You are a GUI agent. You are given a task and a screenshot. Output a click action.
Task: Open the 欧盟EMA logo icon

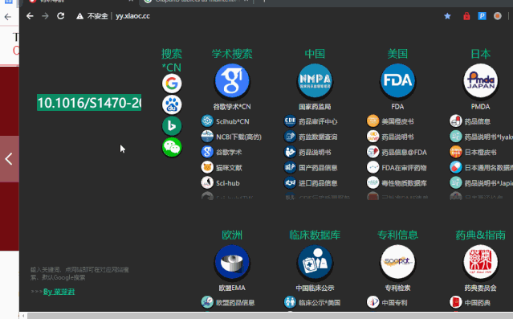[232, 262]
